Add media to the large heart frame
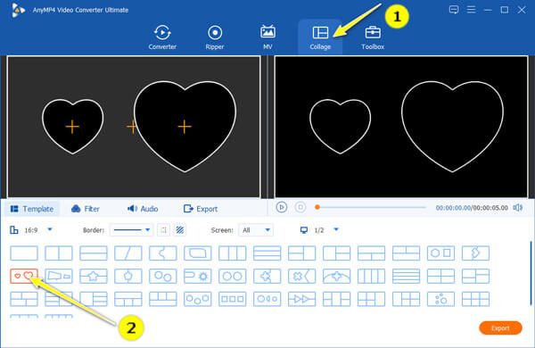Screen dimensions: 535x348 coord(185,127)
